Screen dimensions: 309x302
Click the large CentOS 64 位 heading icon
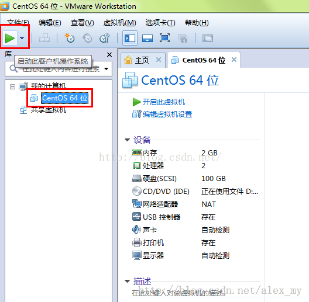130,80
